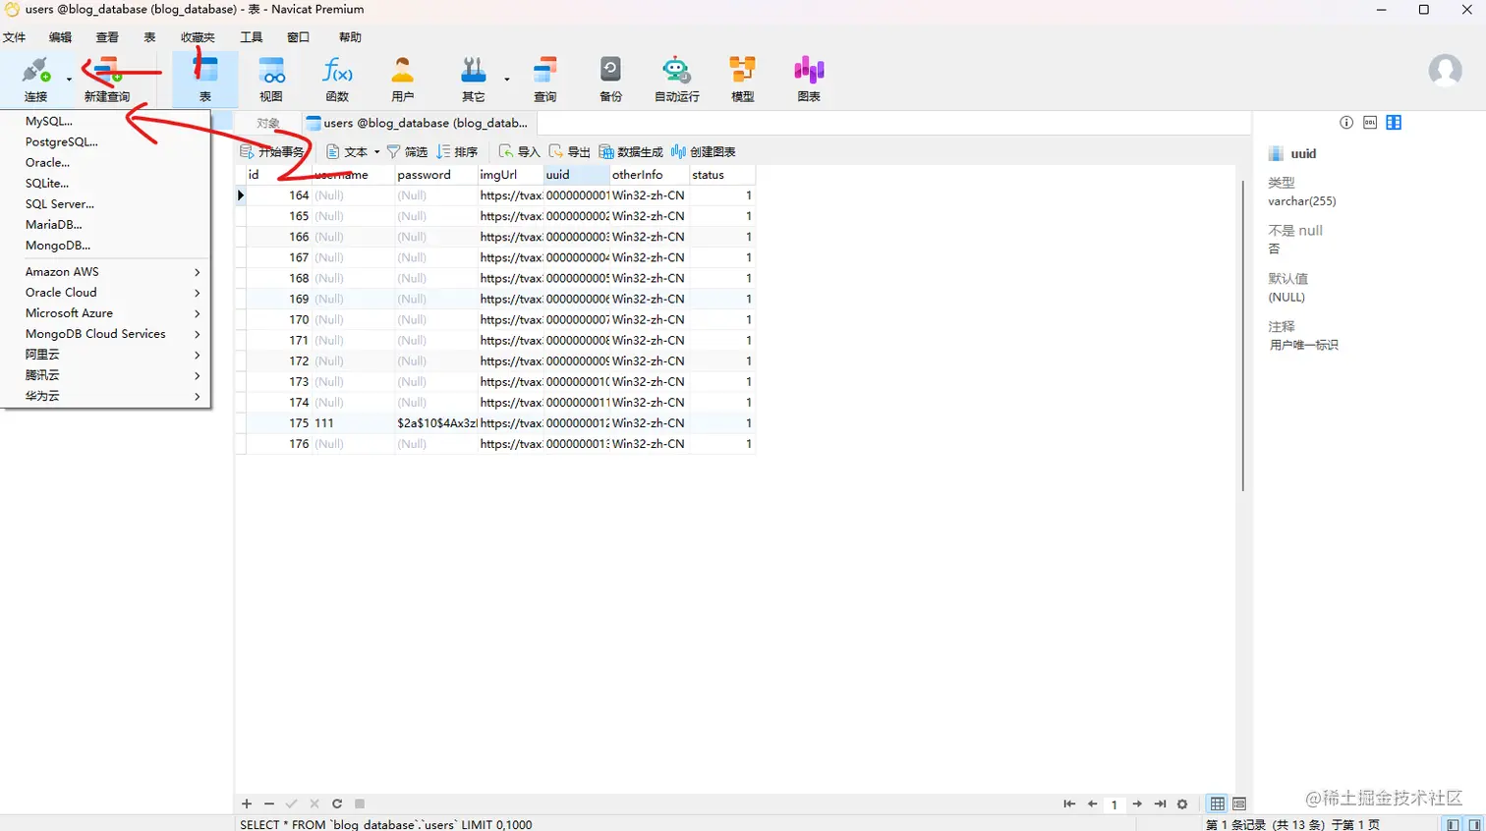Click the 筛选 filter button
The width and height of the screenshot is (1486, 831).
[x=407, y=151]
